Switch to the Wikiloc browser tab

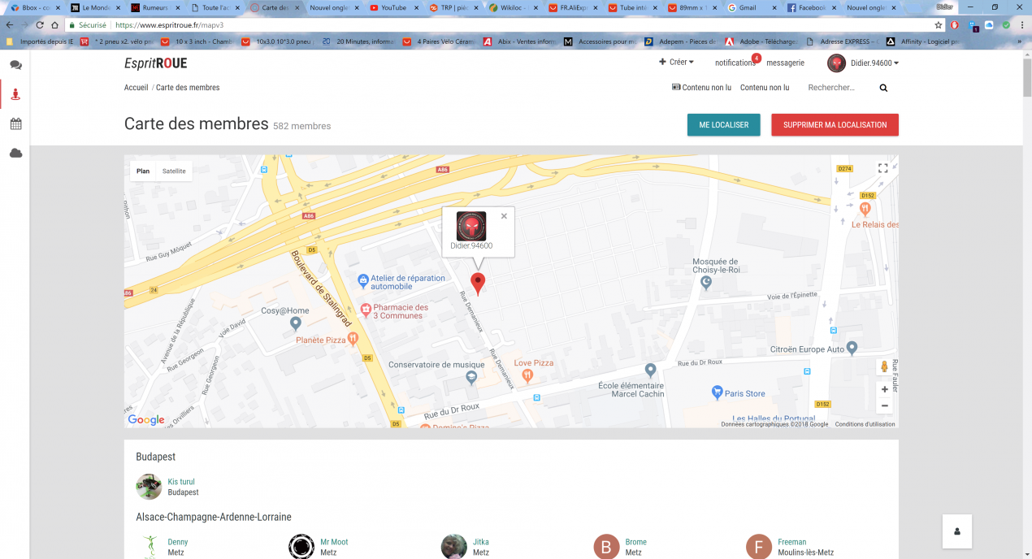(x=514, y=7)
